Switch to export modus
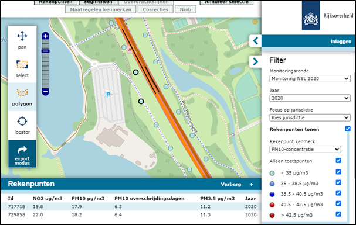The height and width of the screenshot is (225, 356). point(22,154)
